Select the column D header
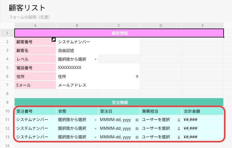 [x=161, y=25]
